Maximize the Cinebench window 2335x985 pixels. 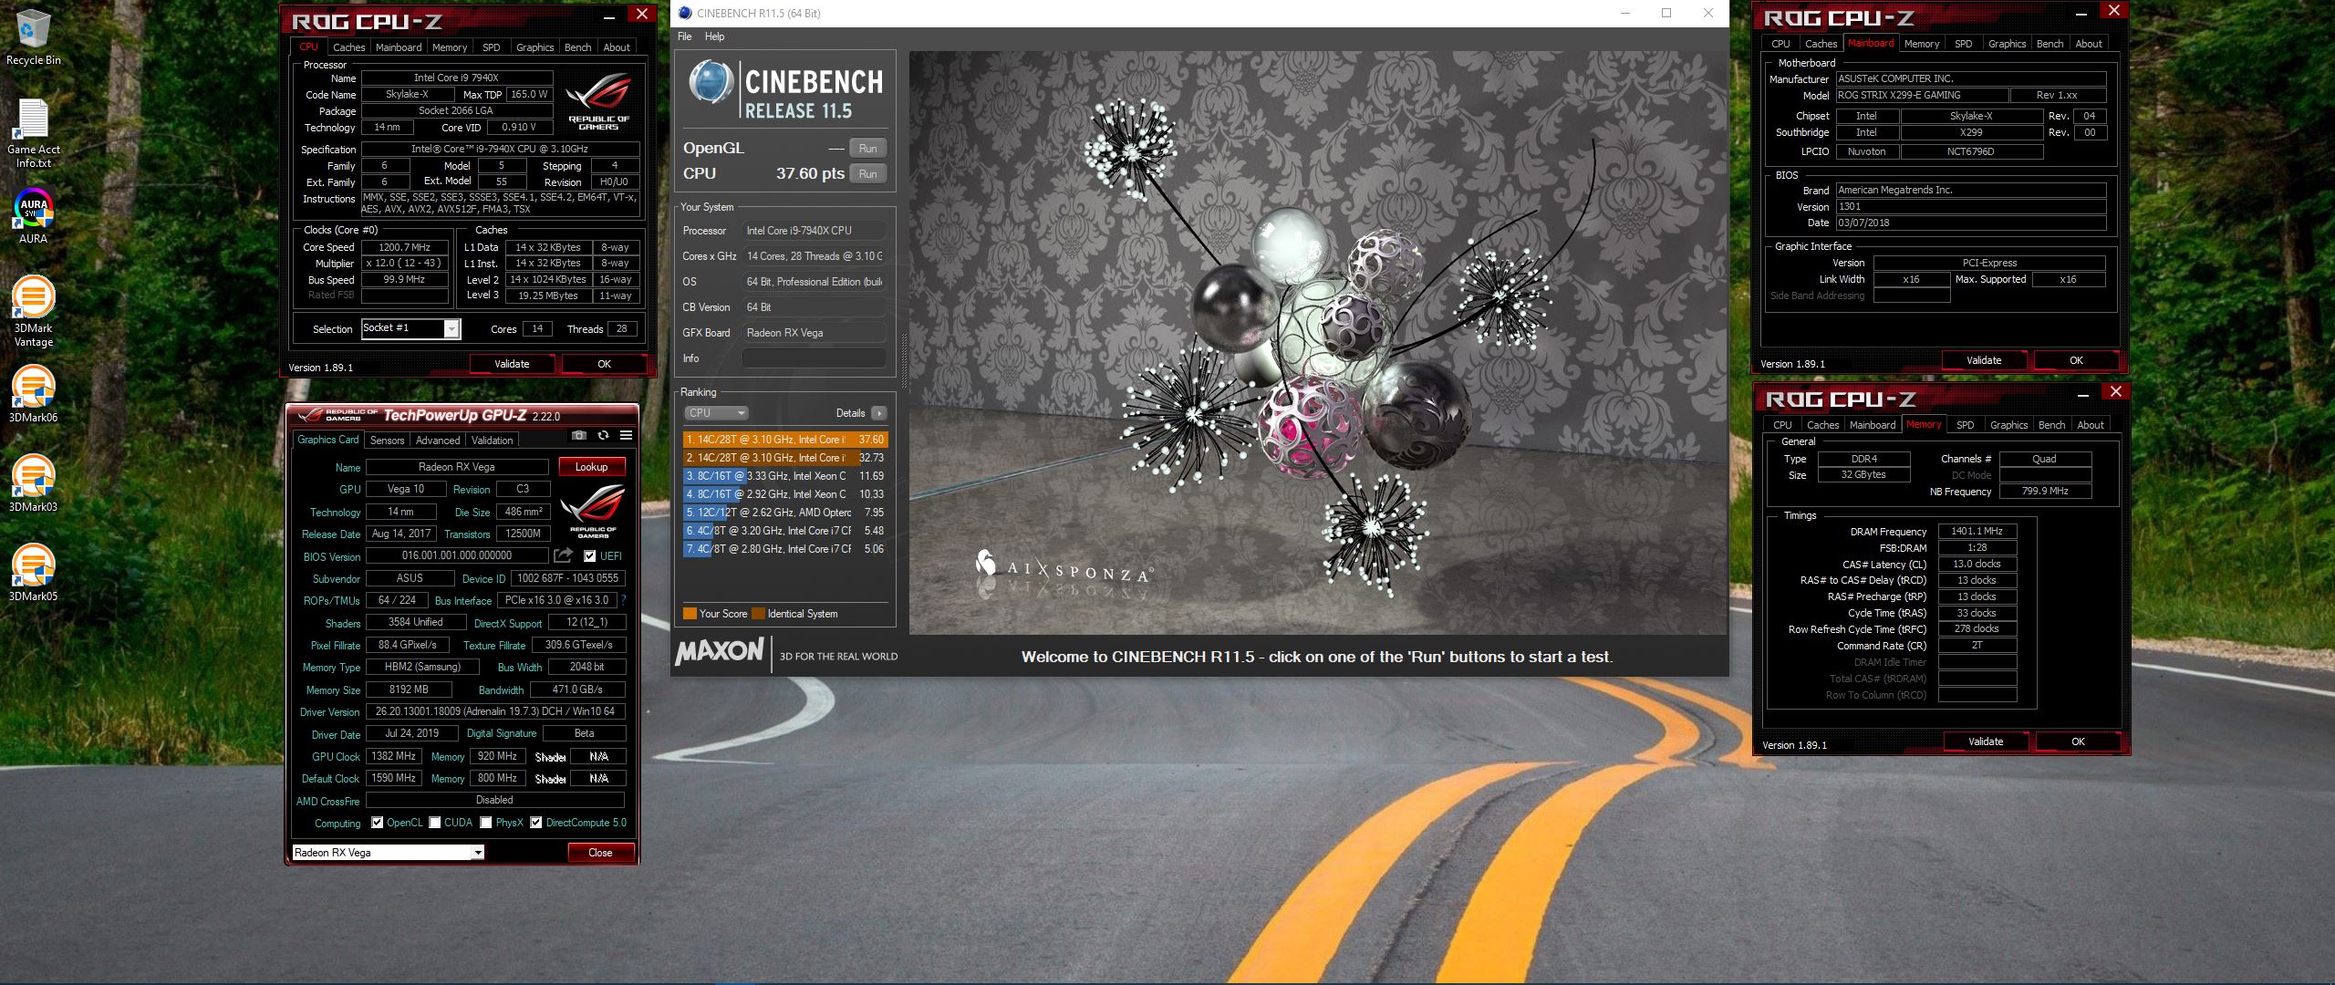[x=1666, y=13]
